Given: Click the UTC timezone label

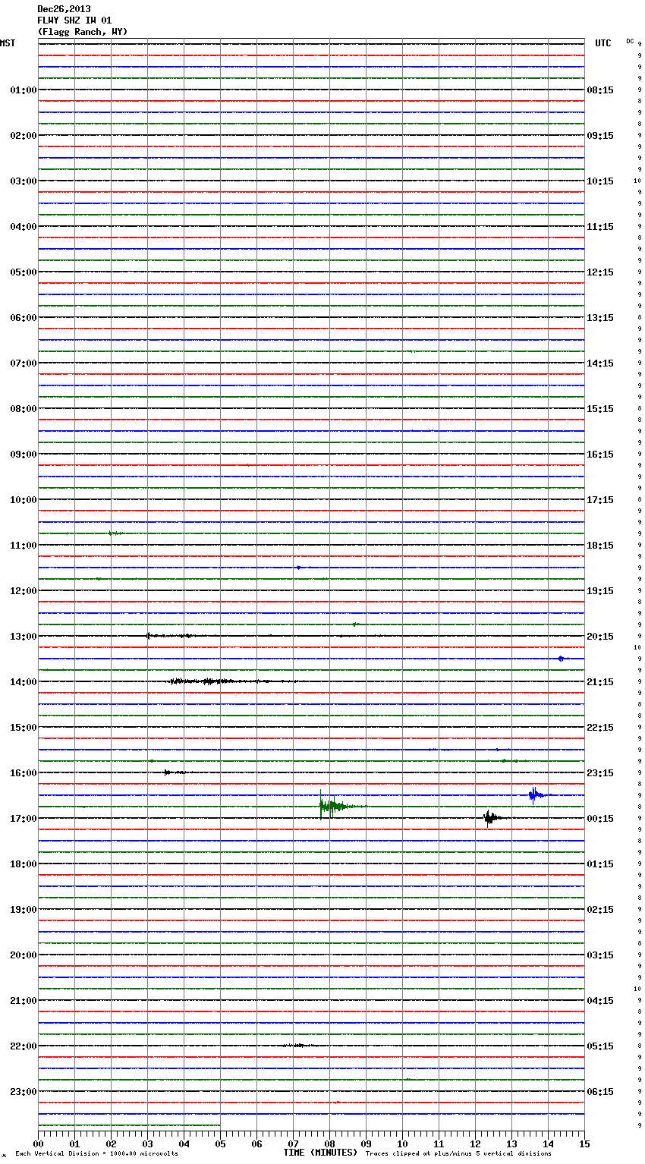Looking at the screenshot, I should click(603, 43).
